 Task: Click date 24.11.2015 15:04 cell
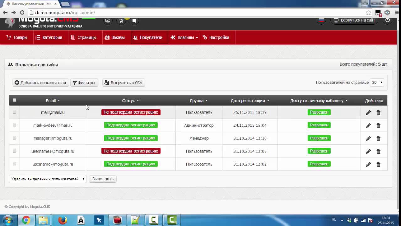pyautogui.click(x=250, y=125)
